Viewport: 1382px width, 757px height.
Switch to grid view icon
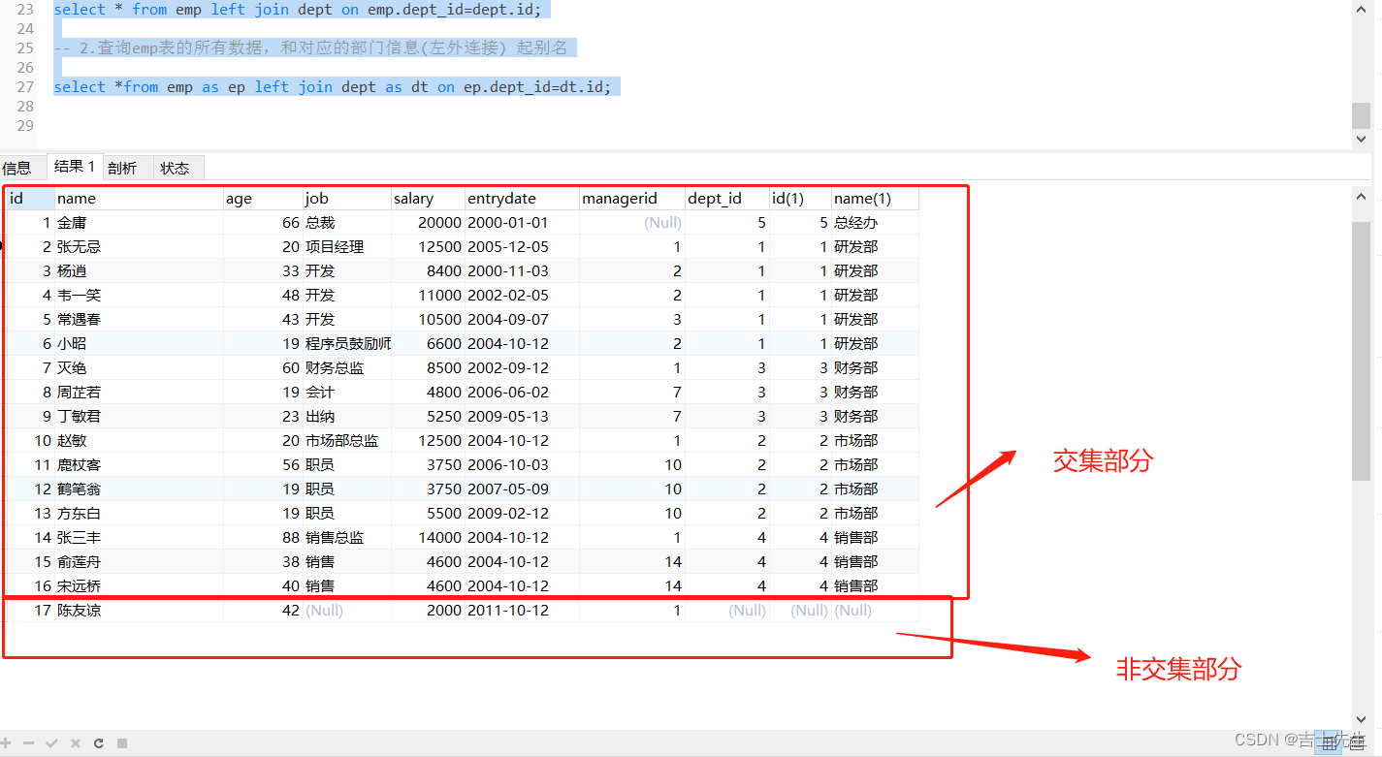(1328, 743)
